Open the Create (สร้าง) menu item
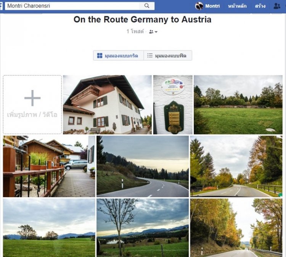Image resolution: width=286 pixels, height=257 pixels. click(260, 6)
